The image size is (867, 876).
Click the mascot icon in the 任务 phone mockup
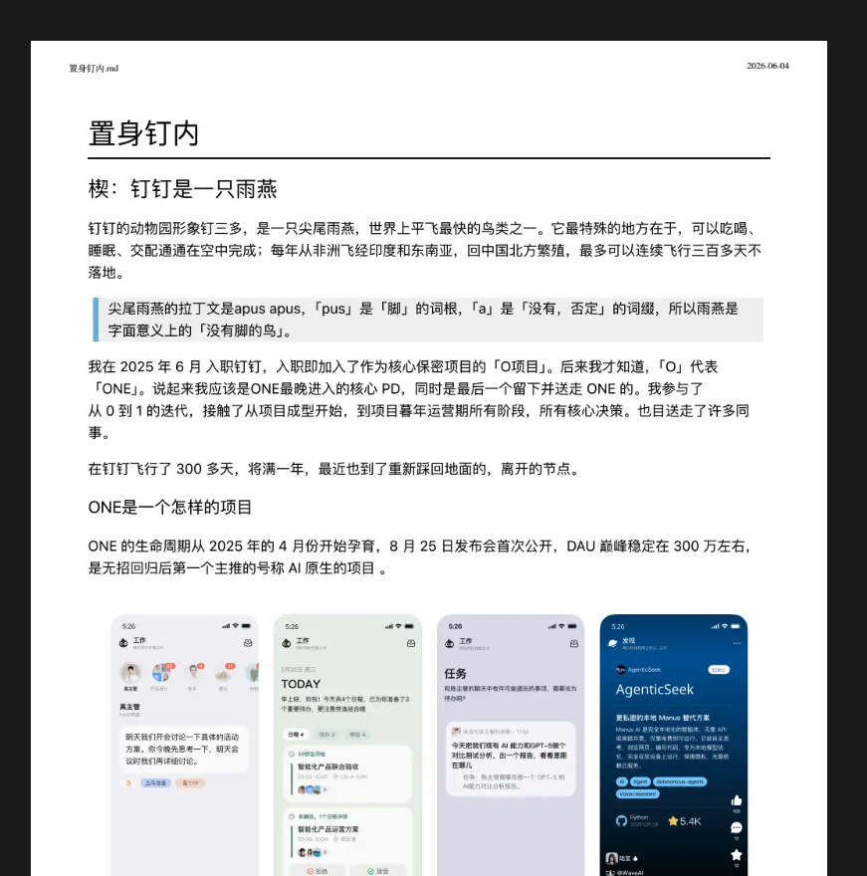[450, 644]
